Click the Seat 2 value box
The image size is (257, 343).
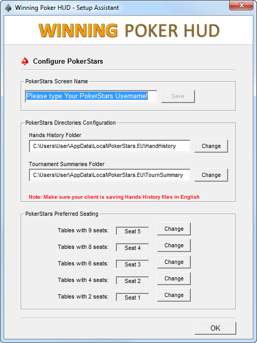click(132, 281)
